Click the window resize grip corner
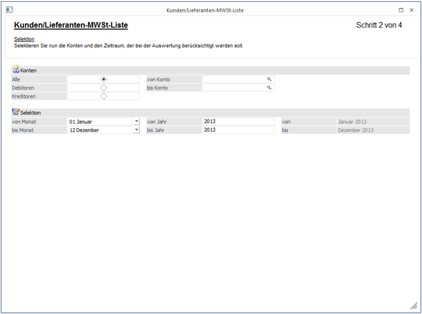Screen dimensions: 422x314 pos(413,305)
